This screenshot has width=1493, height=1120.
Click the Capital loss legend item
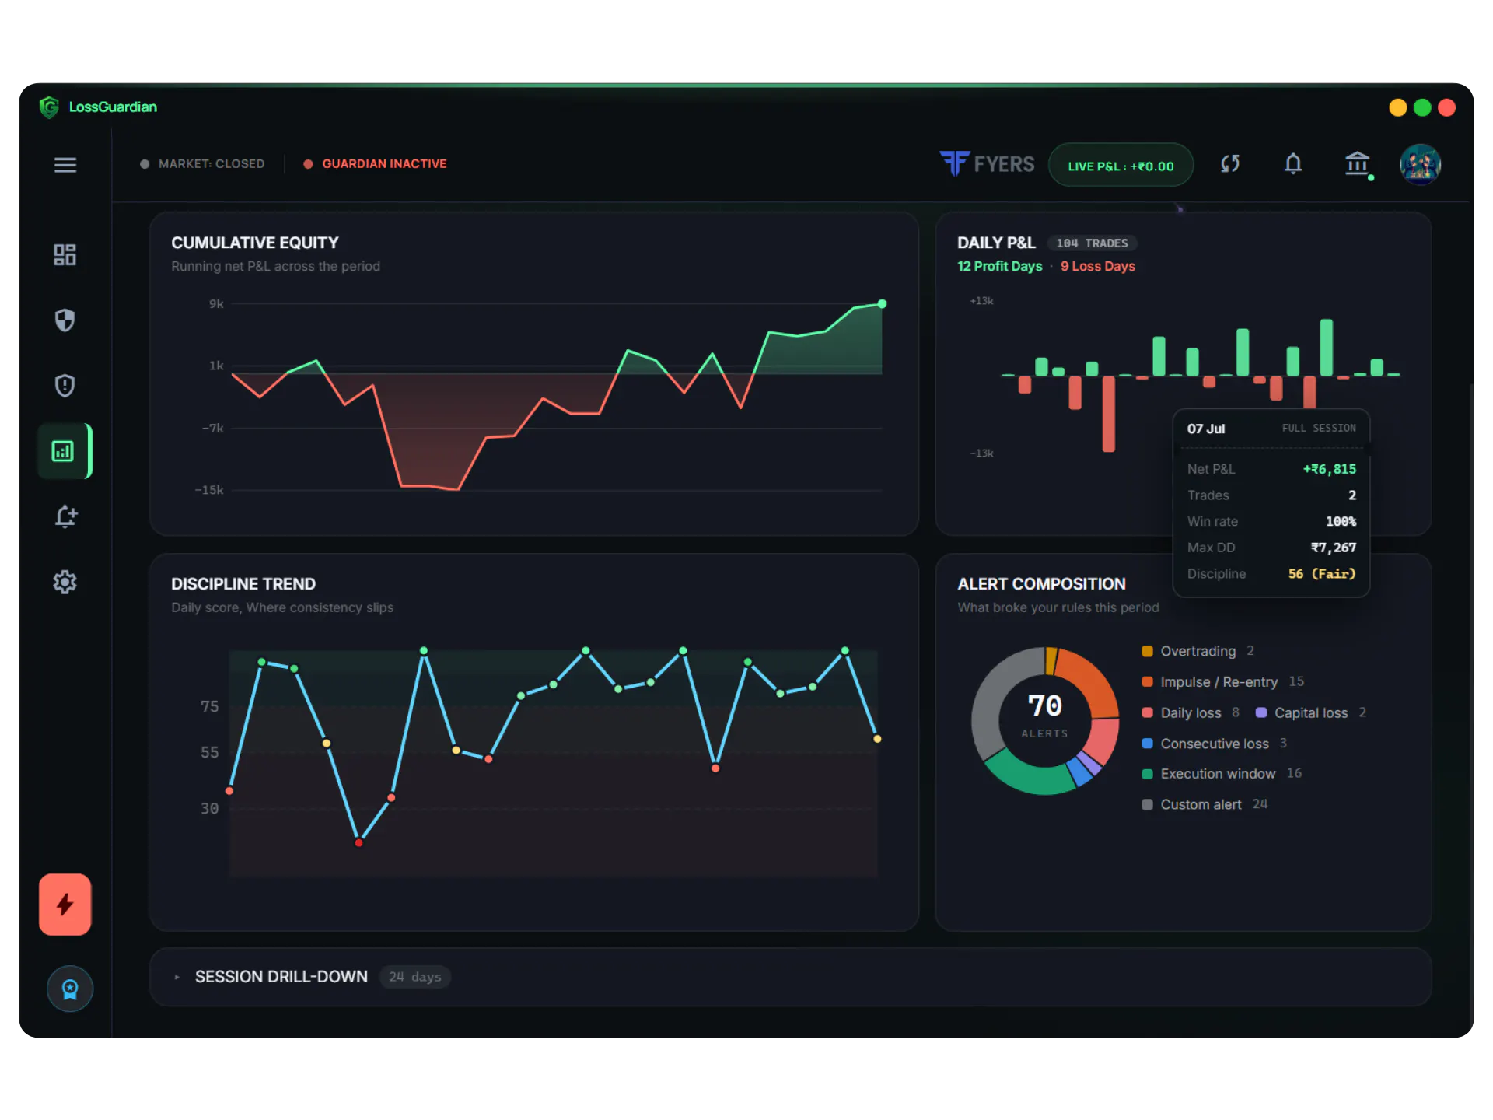click(1310, 712)
